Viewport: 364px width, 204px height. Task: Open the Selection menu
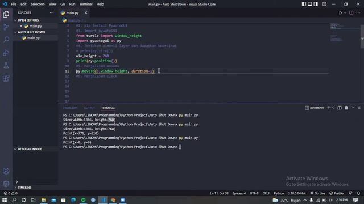[x=38, y=4]
